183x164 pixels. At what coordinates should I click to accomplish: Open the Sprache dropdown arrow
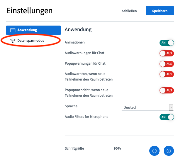pos(171,107)
